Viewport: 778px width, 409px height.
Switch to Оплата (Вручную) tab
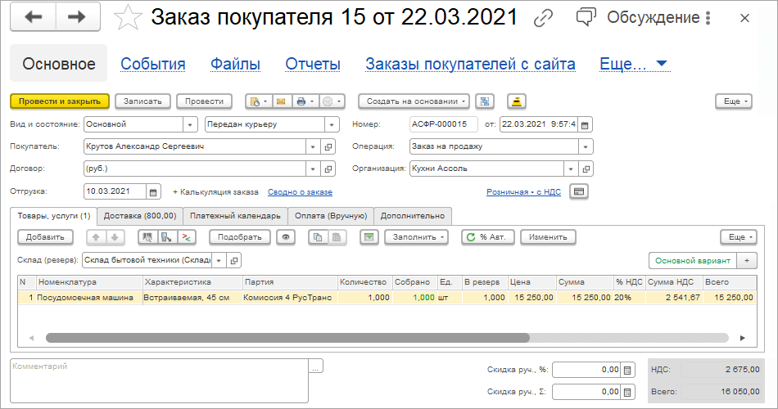pyautogui.click(x=331, y=216)
